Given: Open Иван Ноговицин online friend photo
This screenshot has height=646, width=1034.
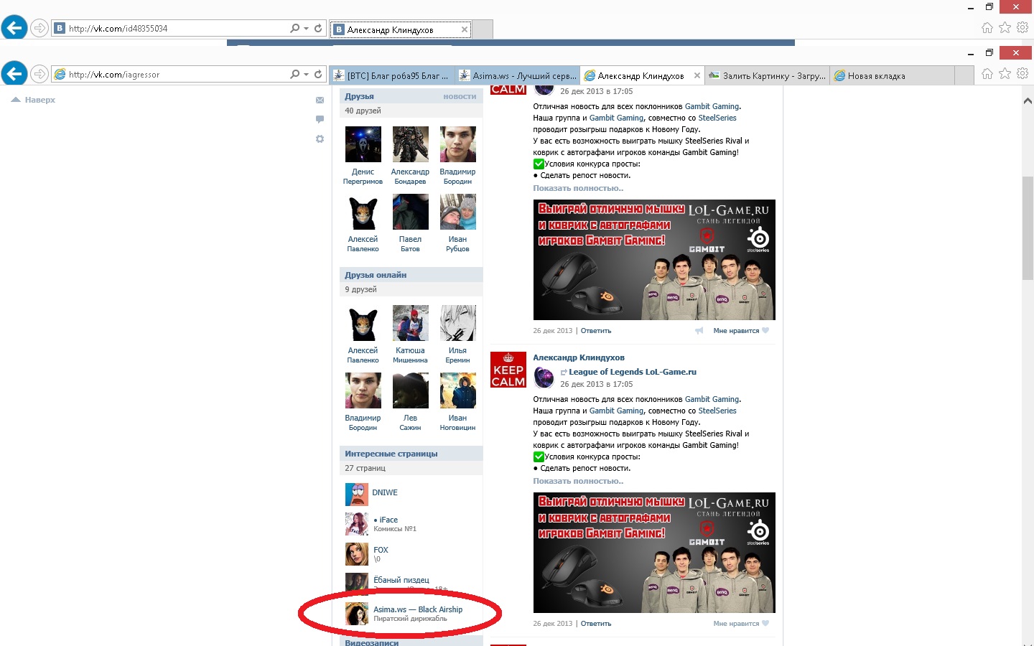Looking at the screenshot, I should 458,390.
